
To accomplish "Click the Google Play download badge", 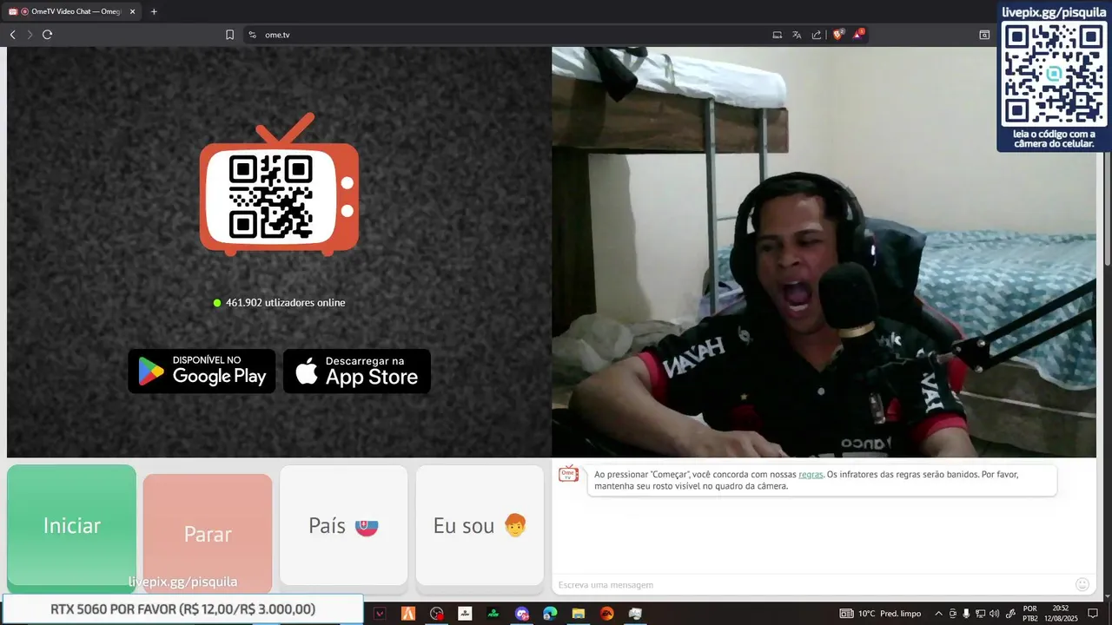I will tap(202, 372).
